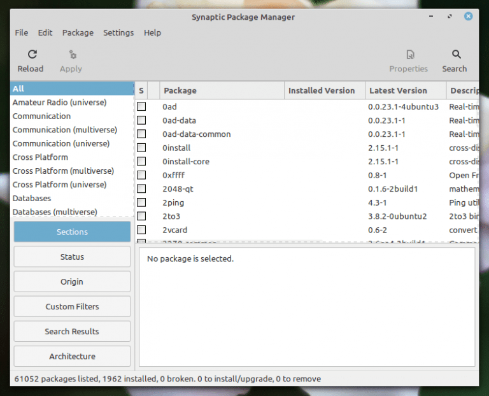Sort by the Description column header
Screen dimensions: 489x396
point(463,91)
